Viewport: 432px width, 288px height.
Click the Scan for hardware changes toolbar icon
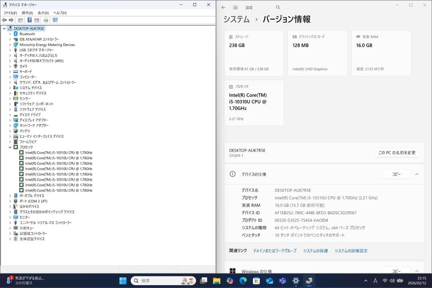[45, 20]
